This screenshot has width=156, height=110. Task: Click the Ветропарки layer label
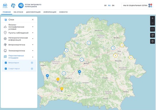coord(14,63)
